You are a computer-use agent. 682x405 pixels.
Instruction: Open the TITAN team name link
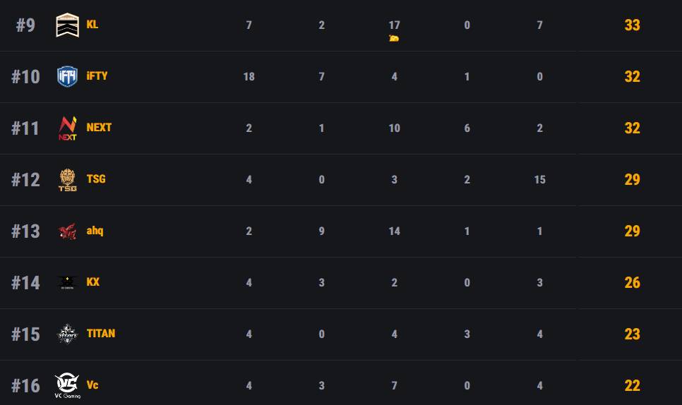(101, 333)
